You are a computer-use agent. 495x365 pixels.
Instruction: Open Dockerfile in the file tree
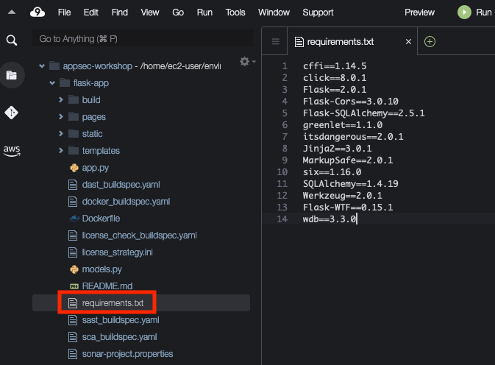(x=101, y=219)
